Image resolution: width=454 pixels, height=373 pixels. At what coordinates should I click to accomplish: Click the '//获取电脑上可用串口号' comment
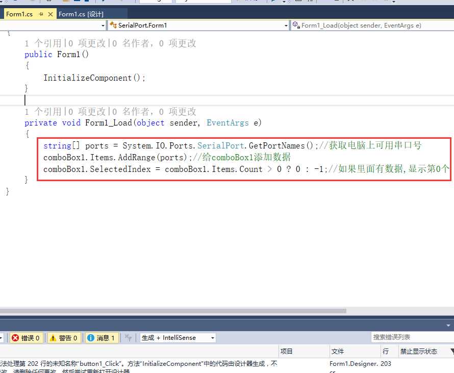point(370,145)
